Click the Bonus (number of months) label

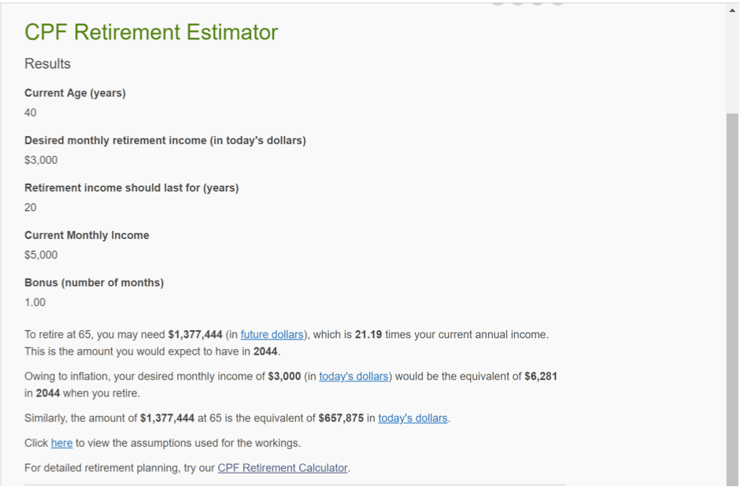coord(94,282)
